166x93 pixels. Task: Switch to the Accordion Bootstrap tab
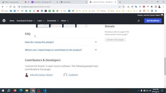click(x=44, y=2)
